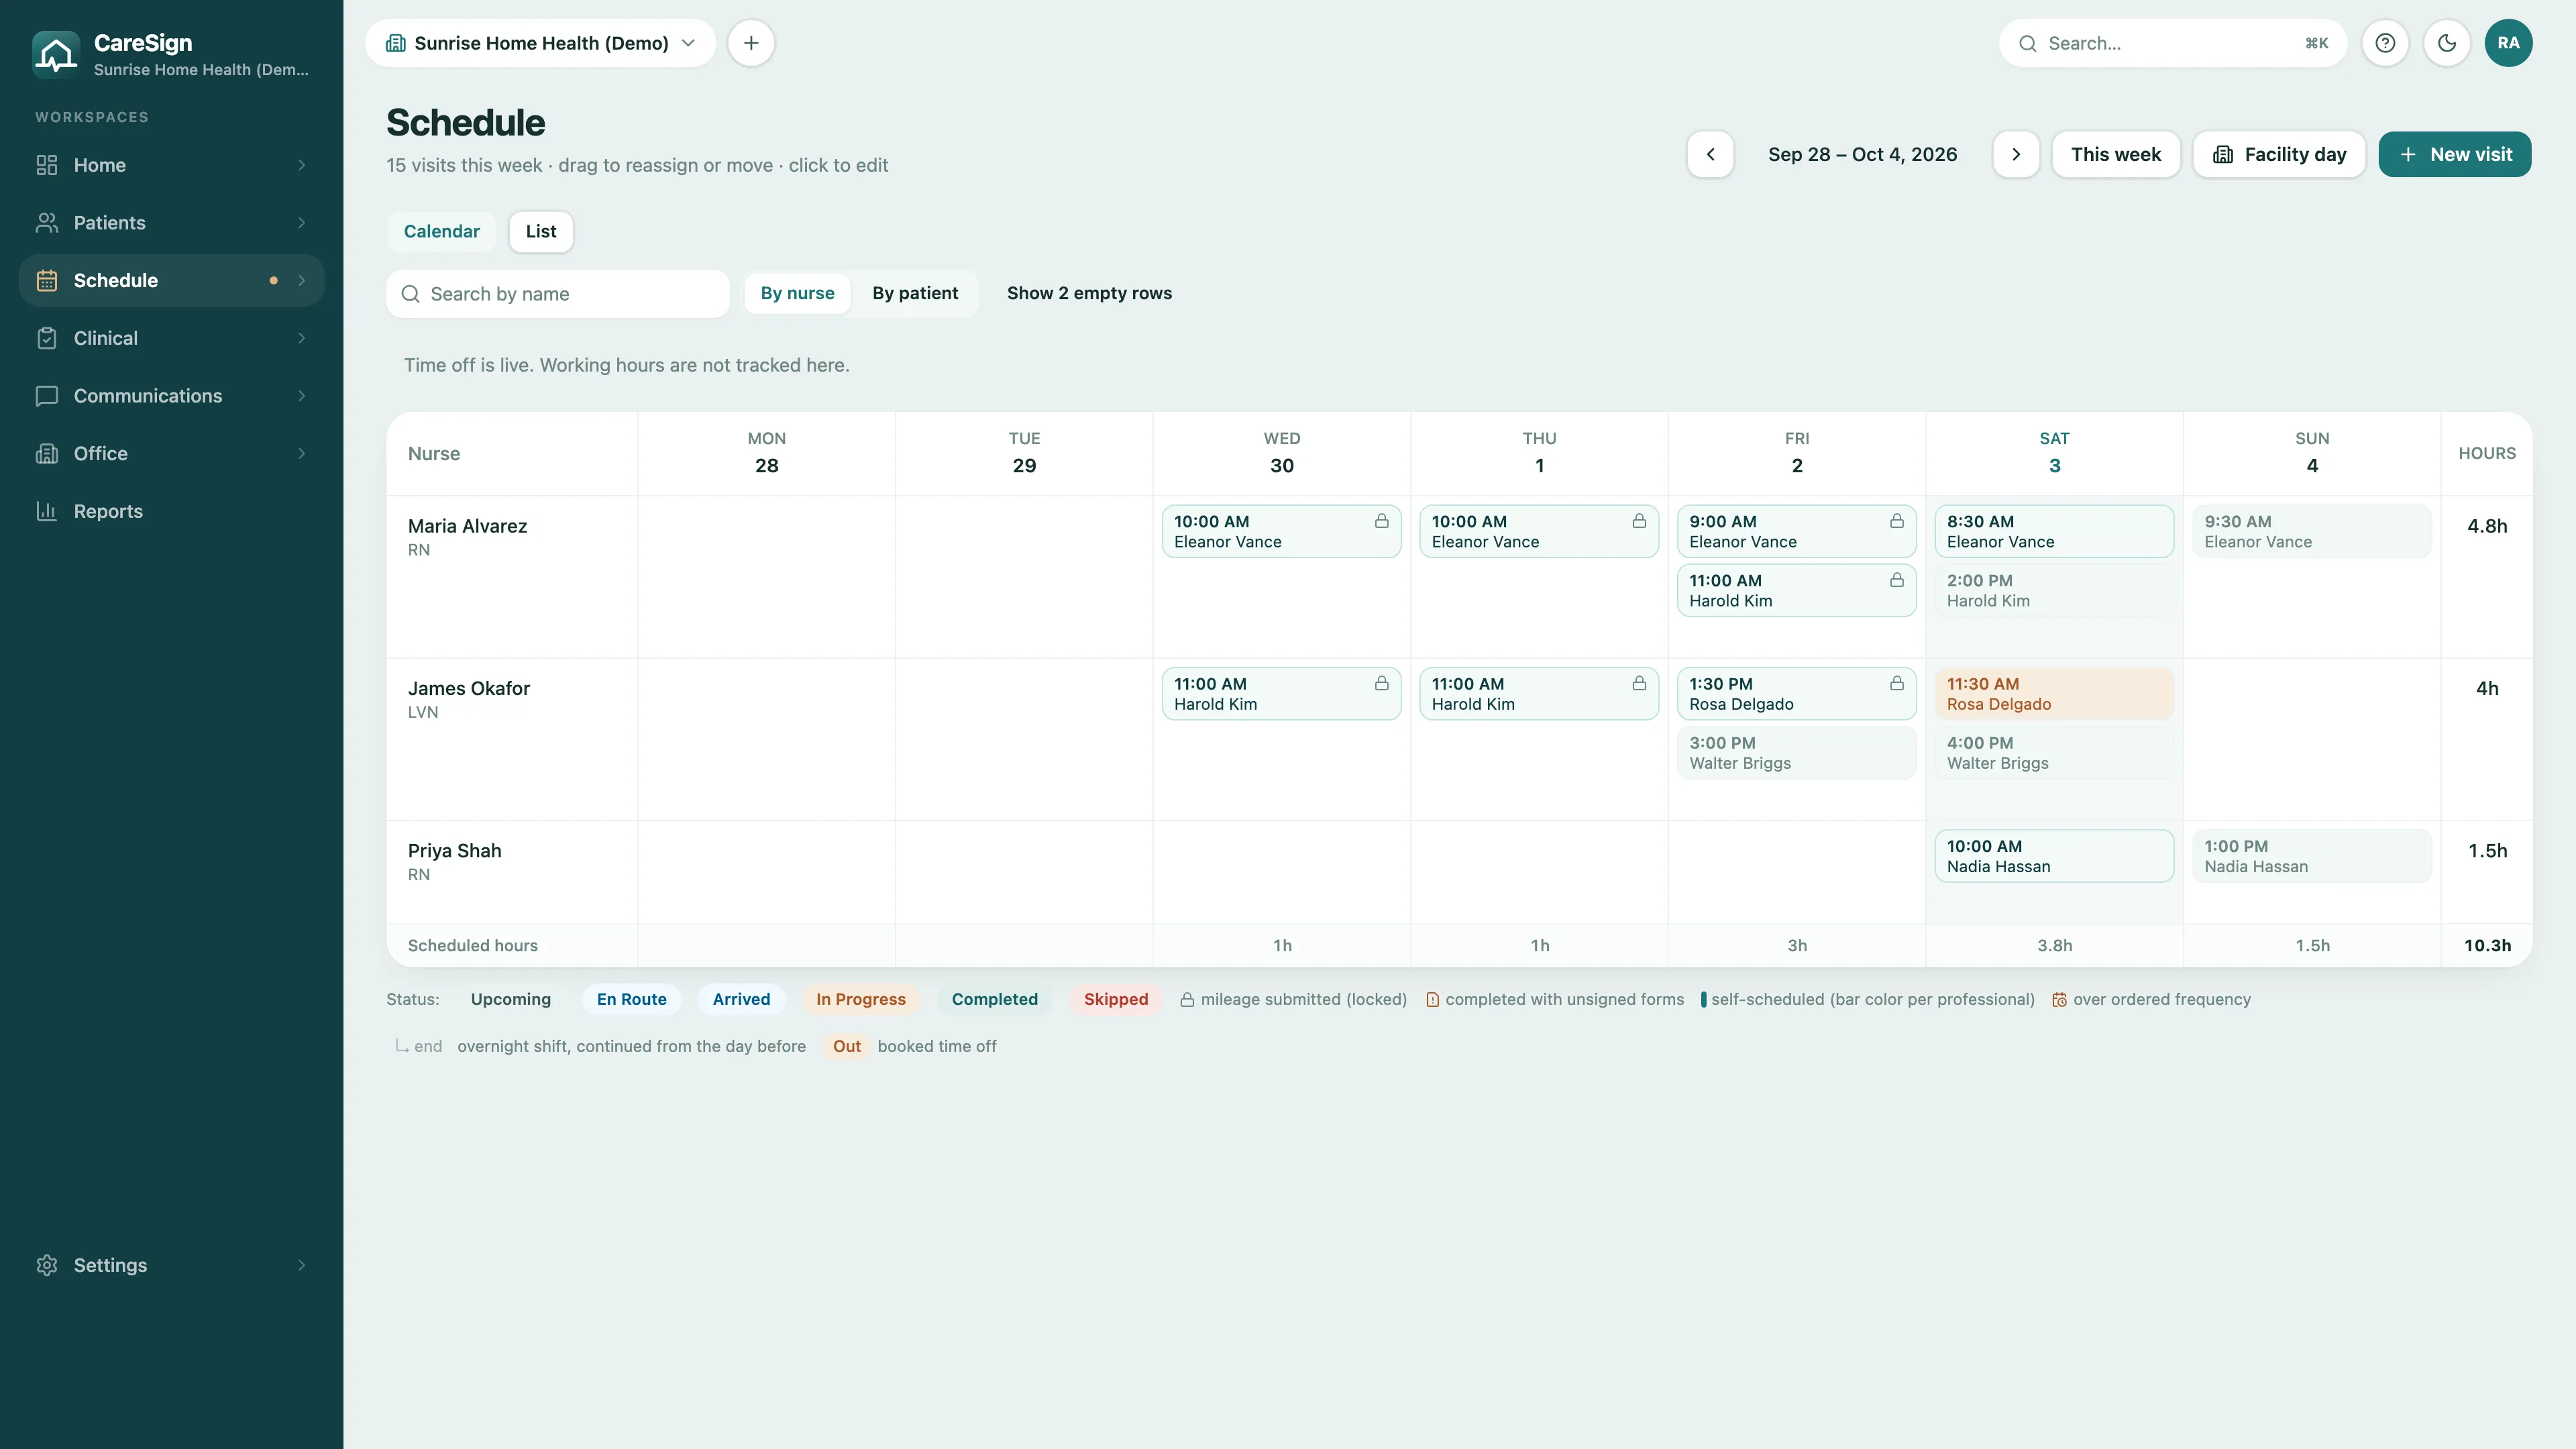
Task: Create a New visit
Action: click(2455, 154)
